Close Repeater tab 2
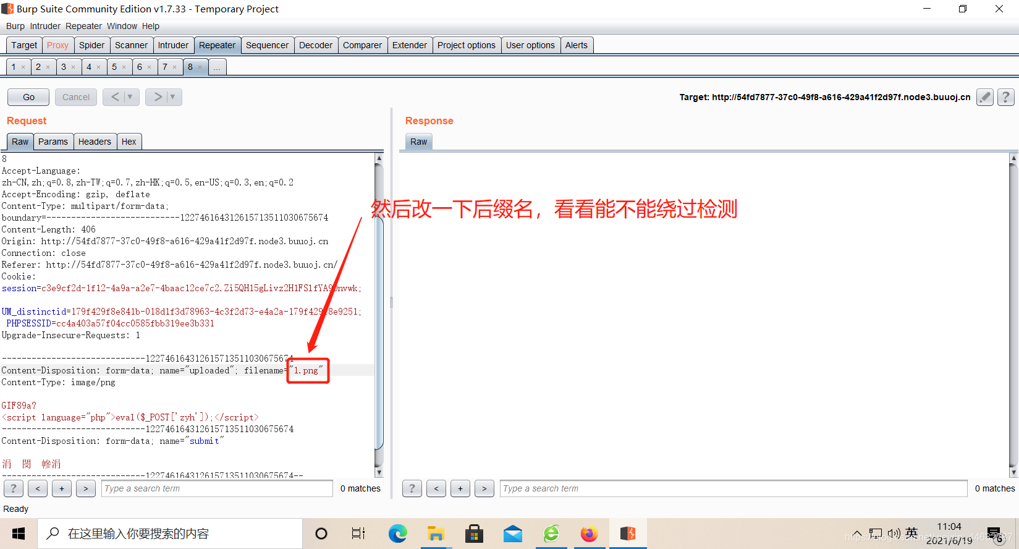The height and width of the screenshot is (549, 1019). (48, 67)
